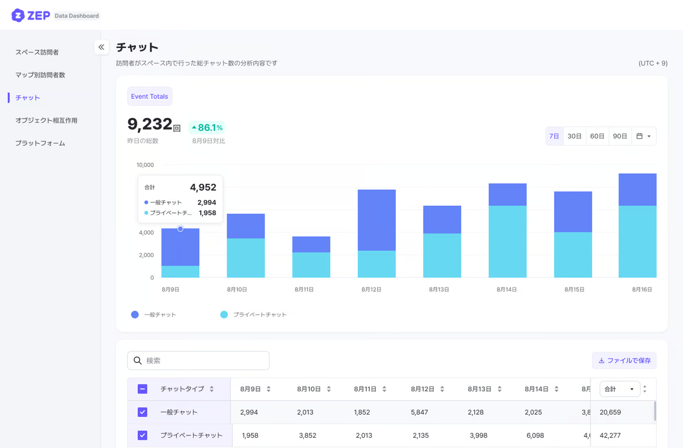Collapse the sidebar with double-chevron icon
Screen dimensions: 683x448
click(101, 47)
